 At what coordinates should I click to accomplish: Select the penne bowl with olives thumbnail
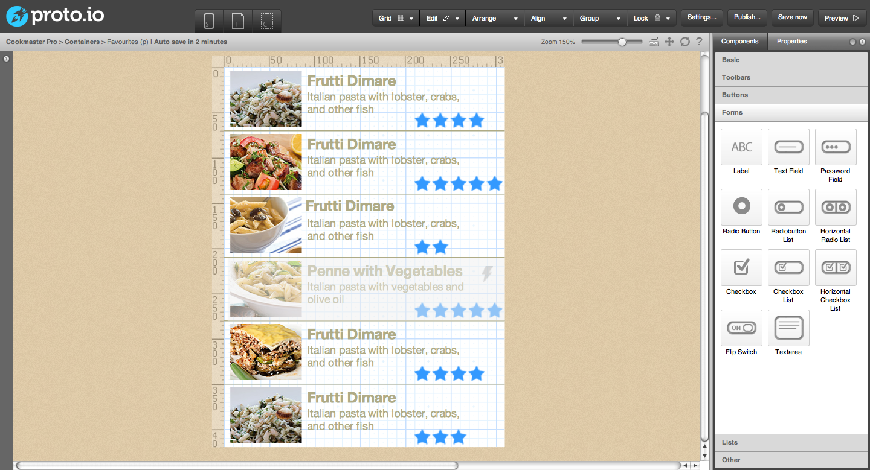click(266, 226)
